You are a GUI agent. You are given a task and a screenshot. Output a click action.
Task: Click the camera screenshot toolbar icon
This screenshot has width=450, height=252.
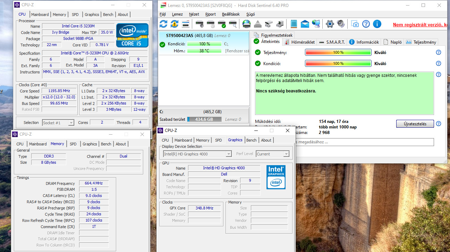click(x=355, y=24)
